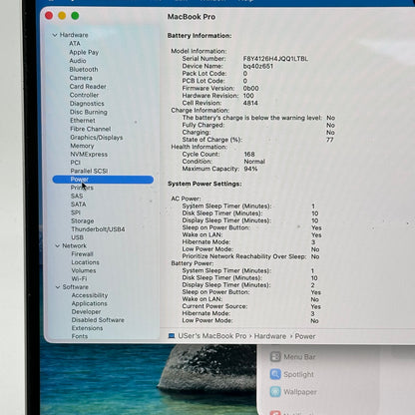Select SAS in the sidebar

click(x=77, y=196)
